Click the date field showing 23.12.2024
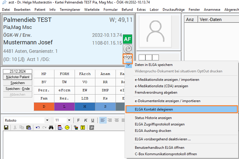The height and width of the screenshot is (159, 239). click(x=18, y=71)
